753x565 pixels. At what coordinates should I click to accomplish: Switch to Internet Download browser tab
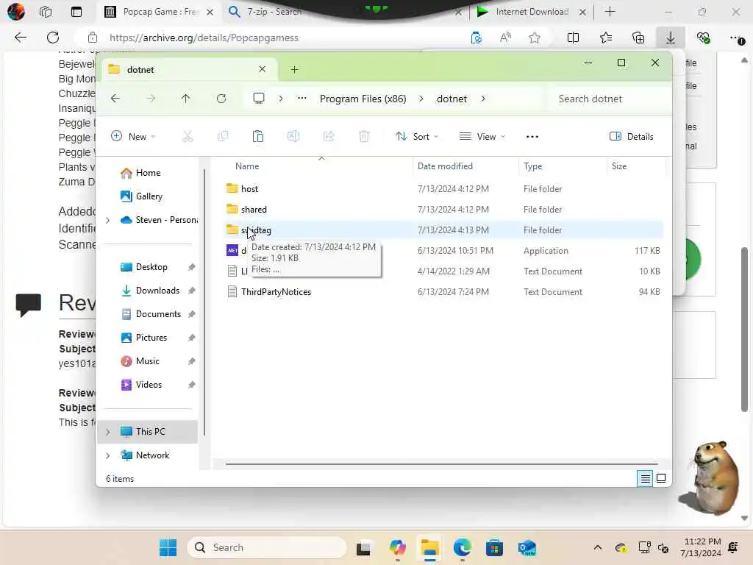[531, 12]
